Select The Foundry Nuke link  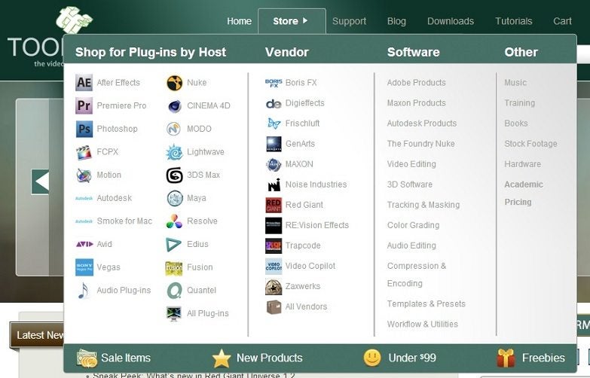[420, 144]
